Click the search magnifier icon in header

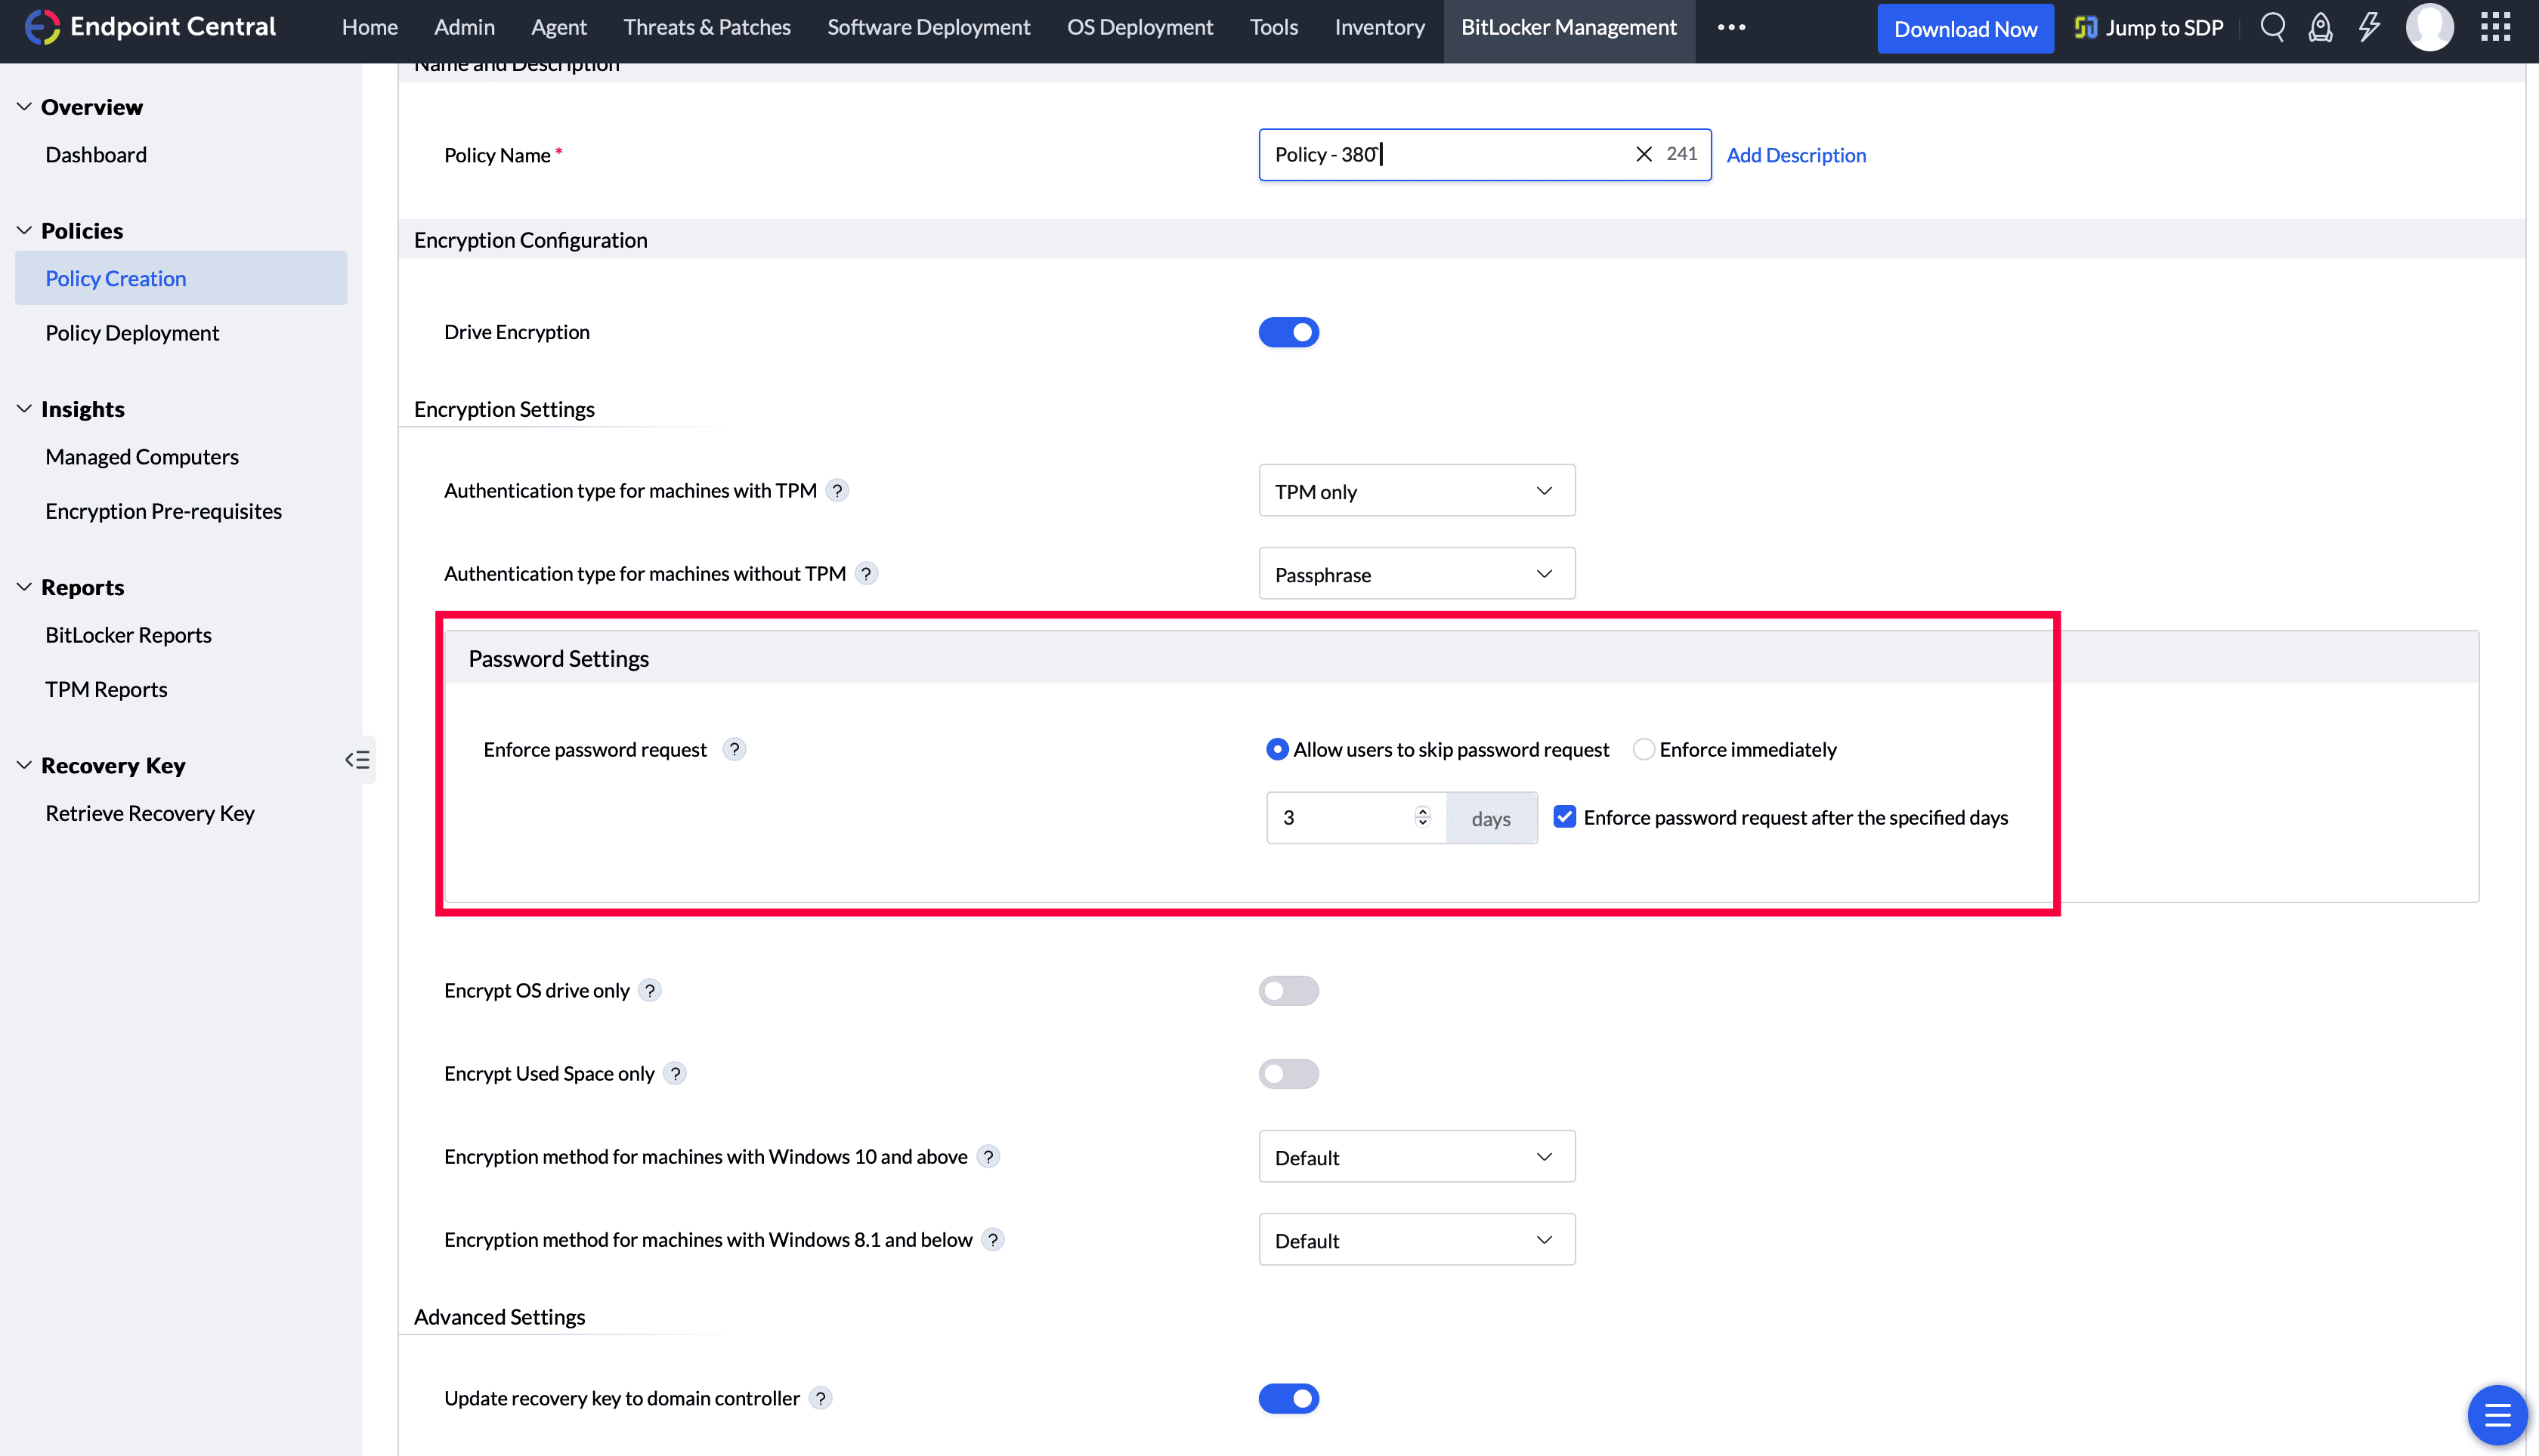(x=2272, y=27)
